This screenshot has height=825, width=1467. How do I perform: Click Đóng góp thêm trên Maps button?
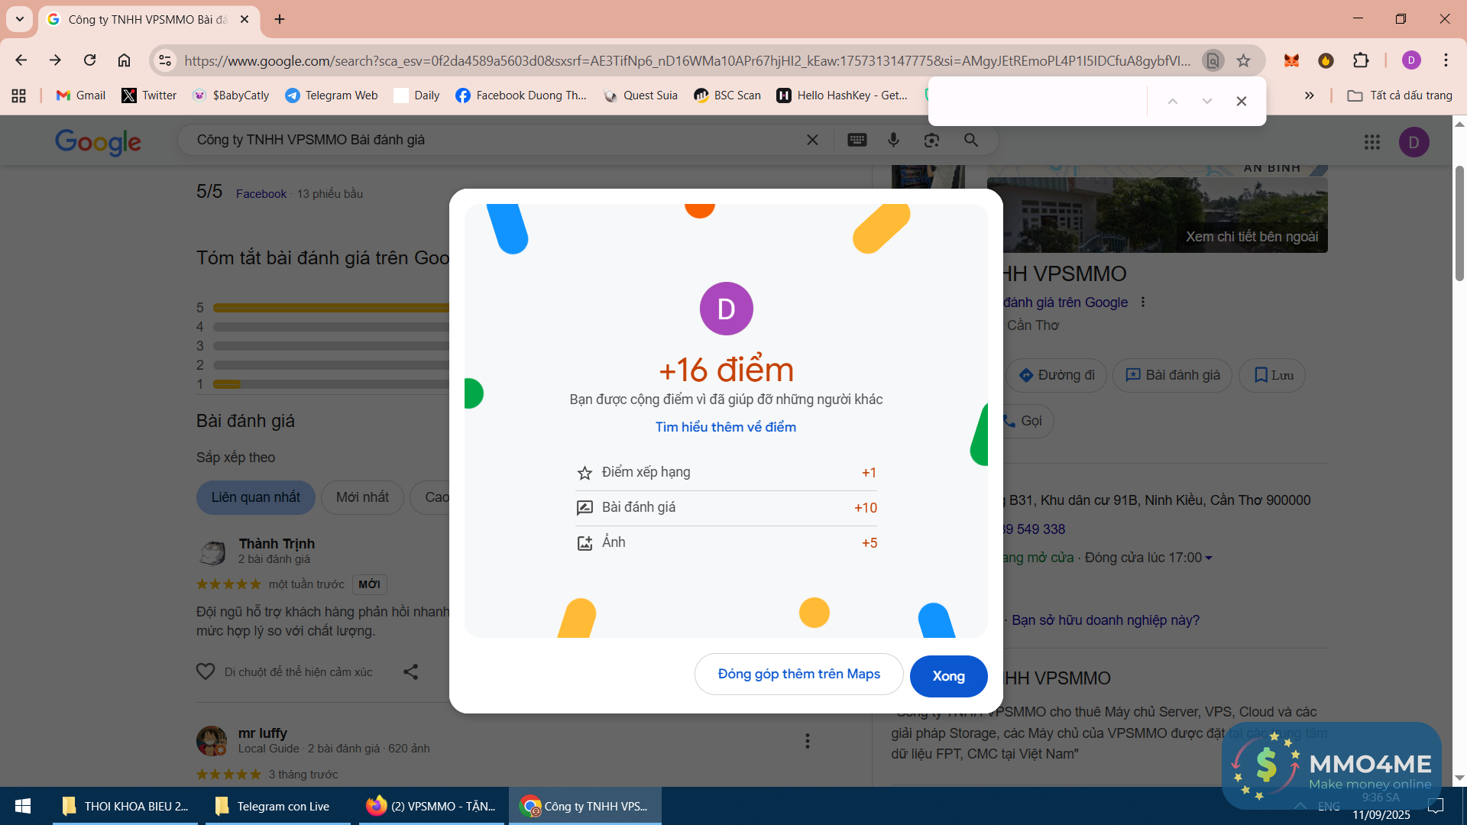[x=798, y=674]
